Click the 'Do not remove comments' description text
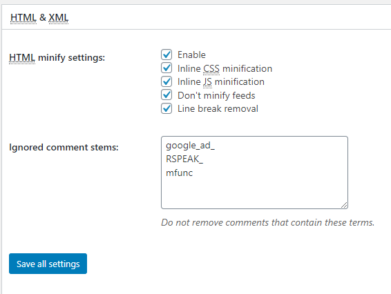This screenshot has height=294, width=391. click(x=268, y=222)
